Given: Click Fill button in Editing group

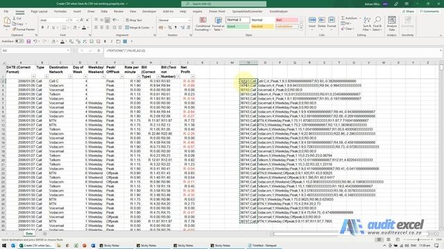Looking at the screenshot, I should (x=346, y=24).
